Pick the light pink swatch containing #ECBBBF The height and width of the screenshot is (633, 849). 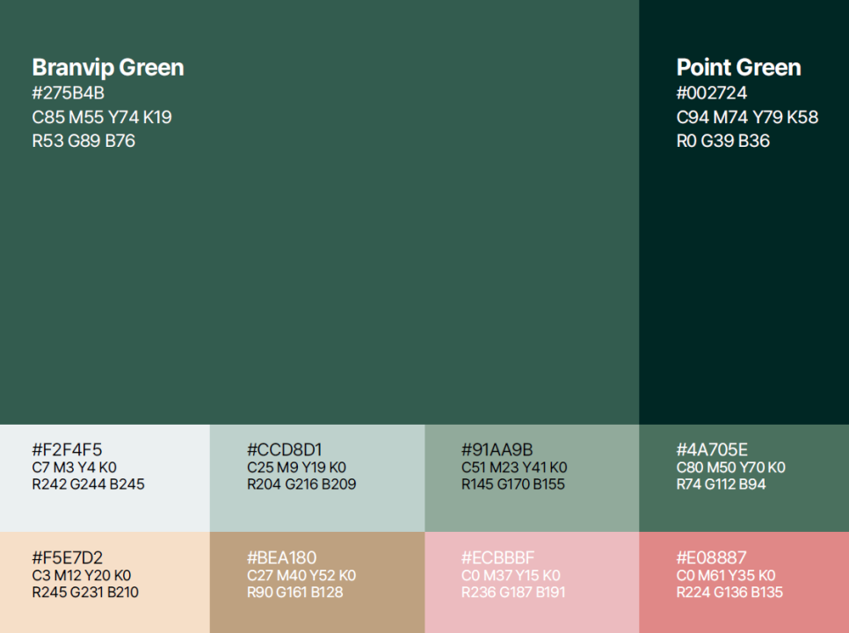[x=532, y=582]
